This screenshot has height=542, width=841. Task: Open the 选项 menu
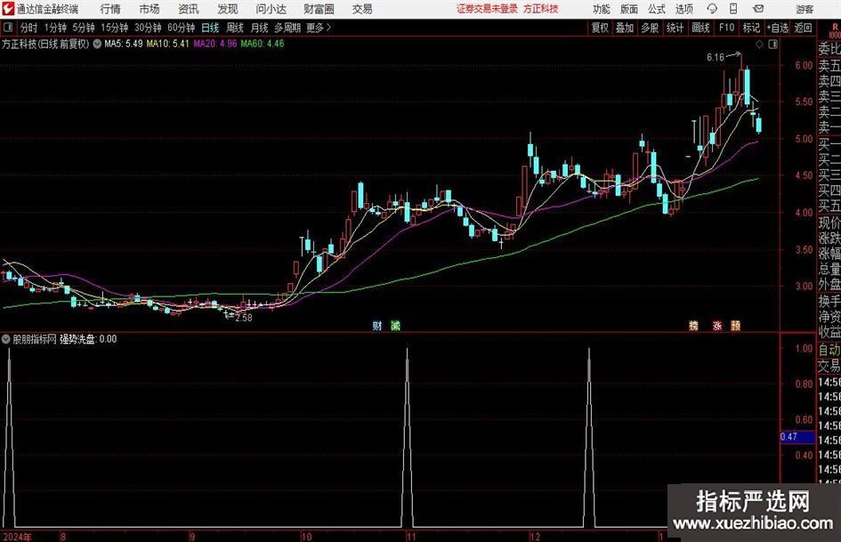pyautogui.click(x=683, y=9)
